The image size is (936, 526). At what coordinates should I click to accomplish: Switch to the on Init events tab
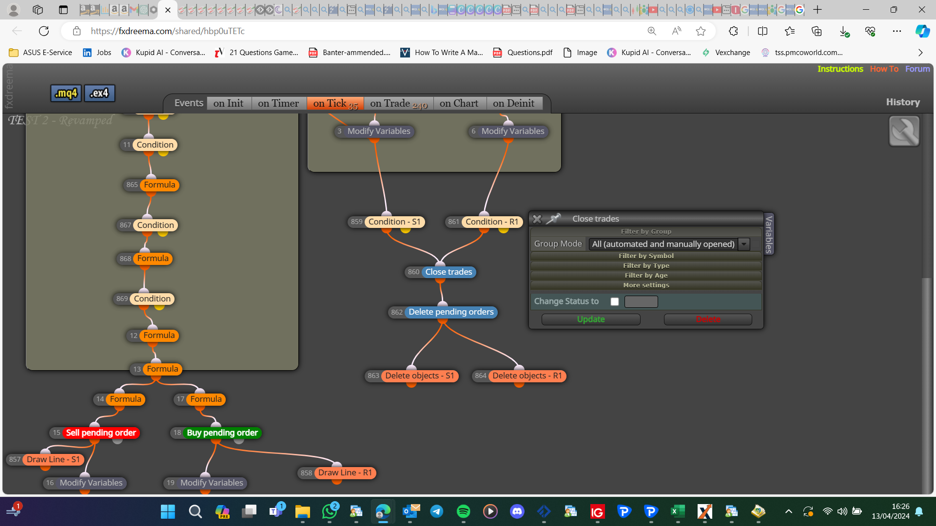tap(228, 103)
